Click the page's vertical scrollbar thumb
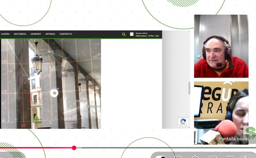The width and height of the screenshot is (256, 158). [189, 88]
